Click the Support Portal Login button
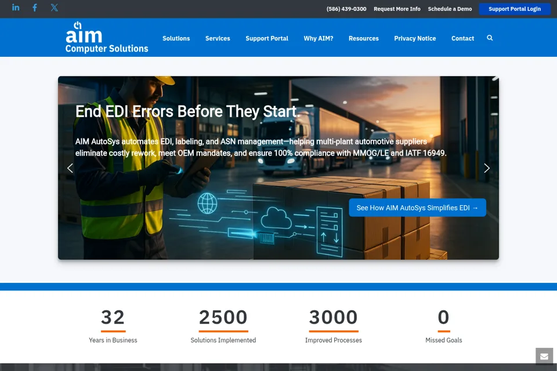Image resolution: width=557 pixels, height=371 pixels. 515,9
